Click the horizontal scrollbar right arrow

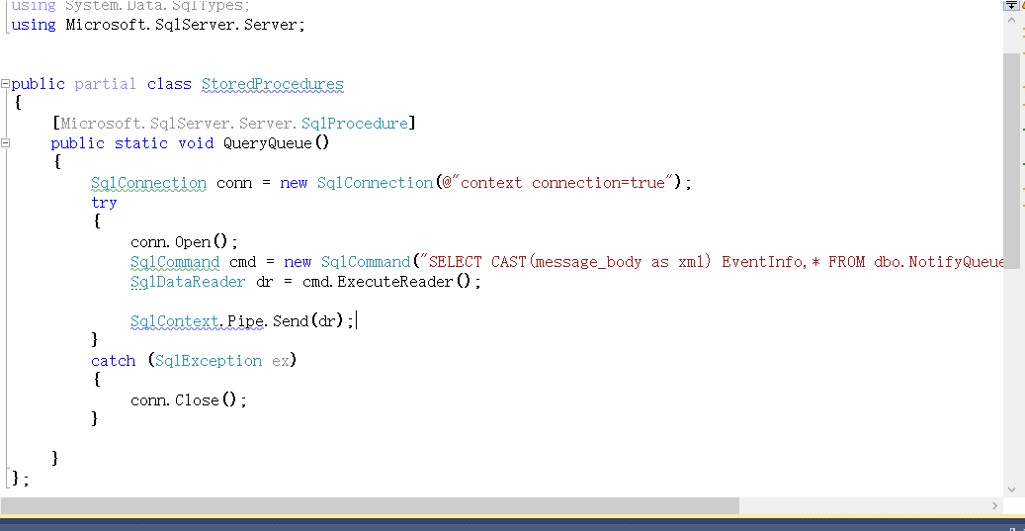pyautogui.click(x=995, y=505)
